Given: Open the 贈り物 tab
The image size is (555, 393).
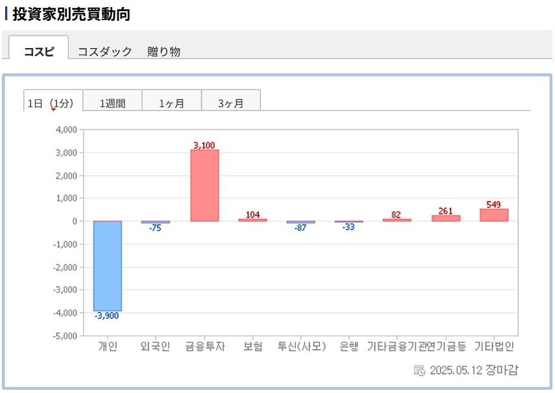Looking at the screenshot, I should click(164, 51).
